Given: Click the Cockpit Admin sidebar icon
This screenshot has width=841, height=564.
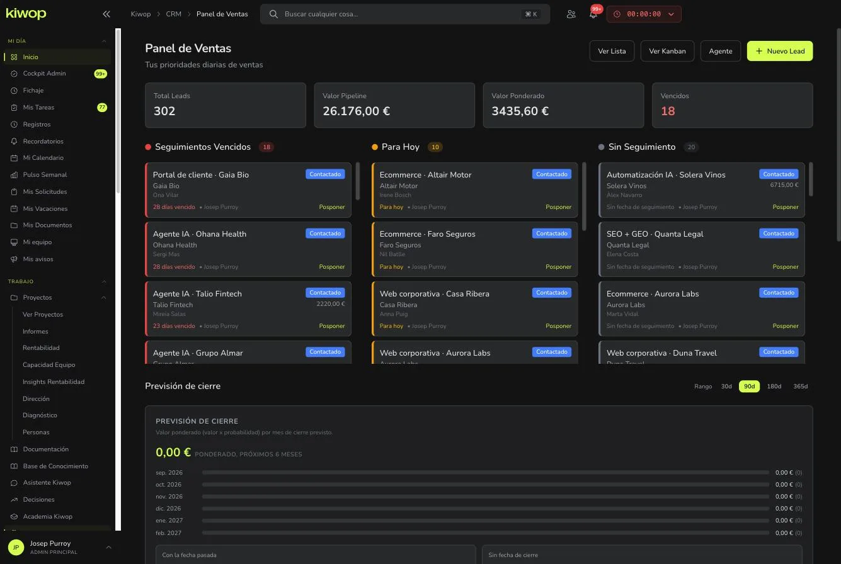Looking at the screenshot, I should [x=14, y=74].
